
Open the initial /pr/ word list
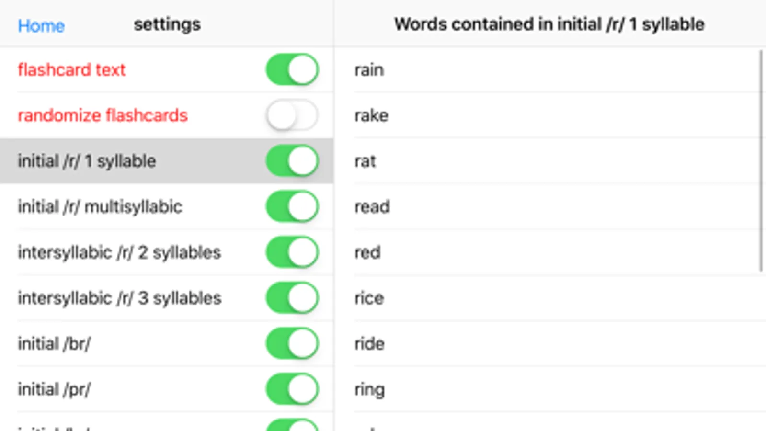54,389
